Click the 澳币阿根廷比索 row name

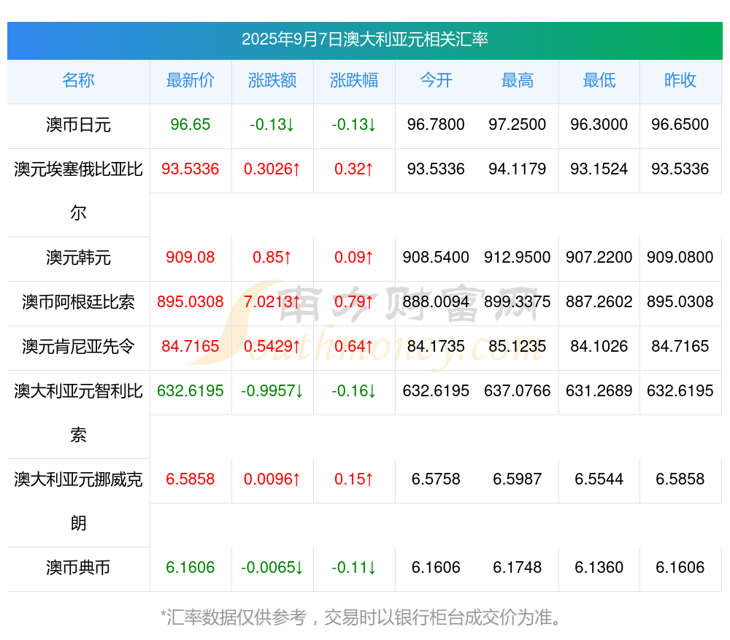(78, 302)
